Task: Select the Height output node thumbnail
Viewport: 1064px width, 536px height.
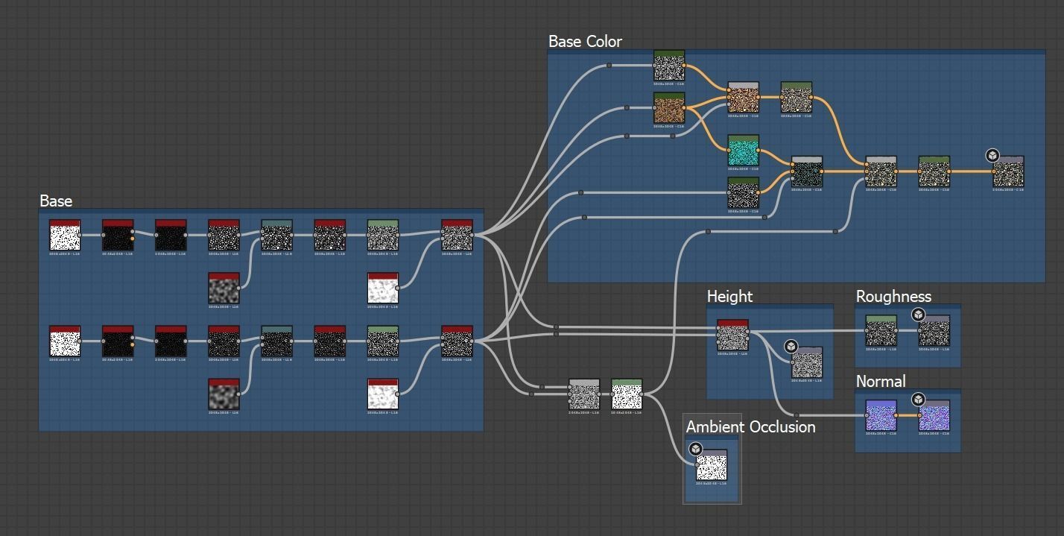Action: [x=807, y=362]
